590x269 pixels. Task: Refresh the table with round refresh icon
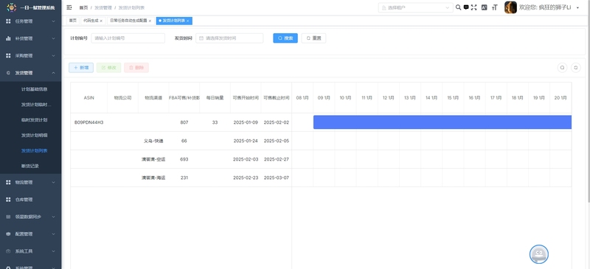[x=576, y=68]
